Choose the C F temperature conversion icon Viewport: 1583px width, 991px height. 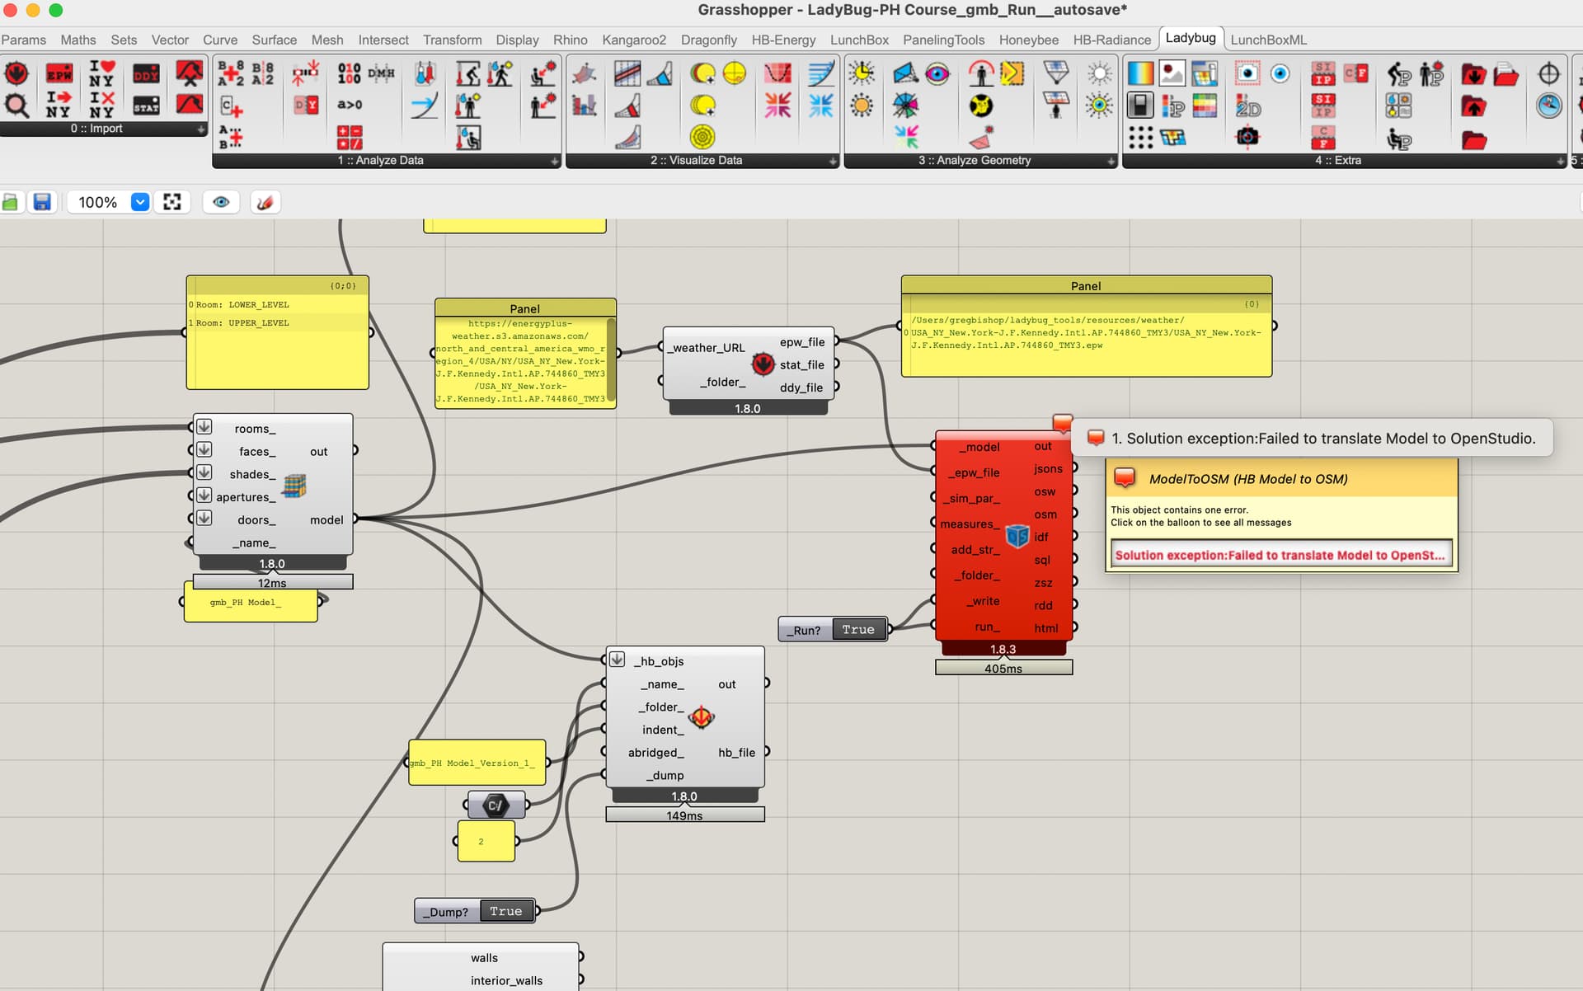tap(1355, 73)
